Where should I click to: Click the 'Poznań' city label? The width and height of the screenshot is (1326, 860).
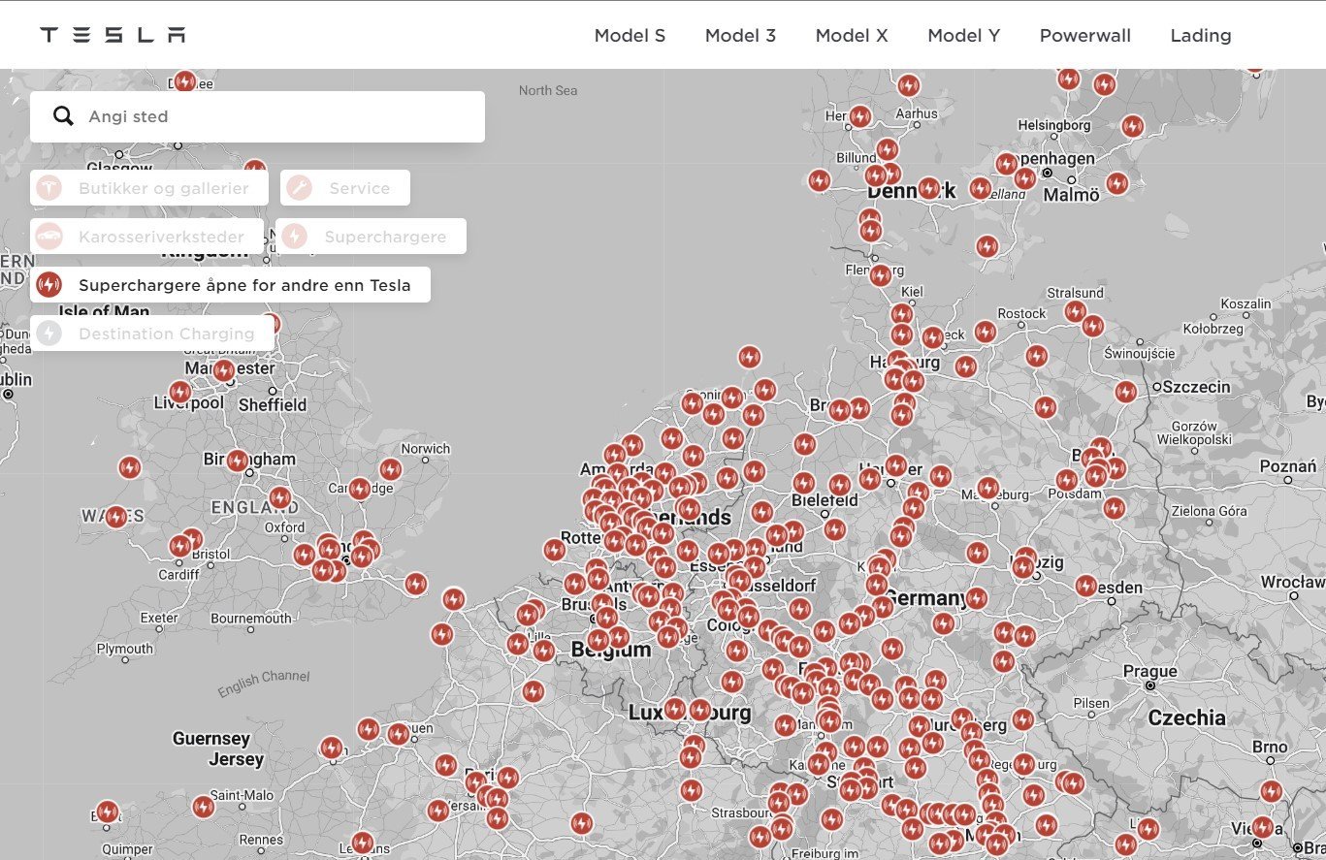click(x=1288, y=466)
